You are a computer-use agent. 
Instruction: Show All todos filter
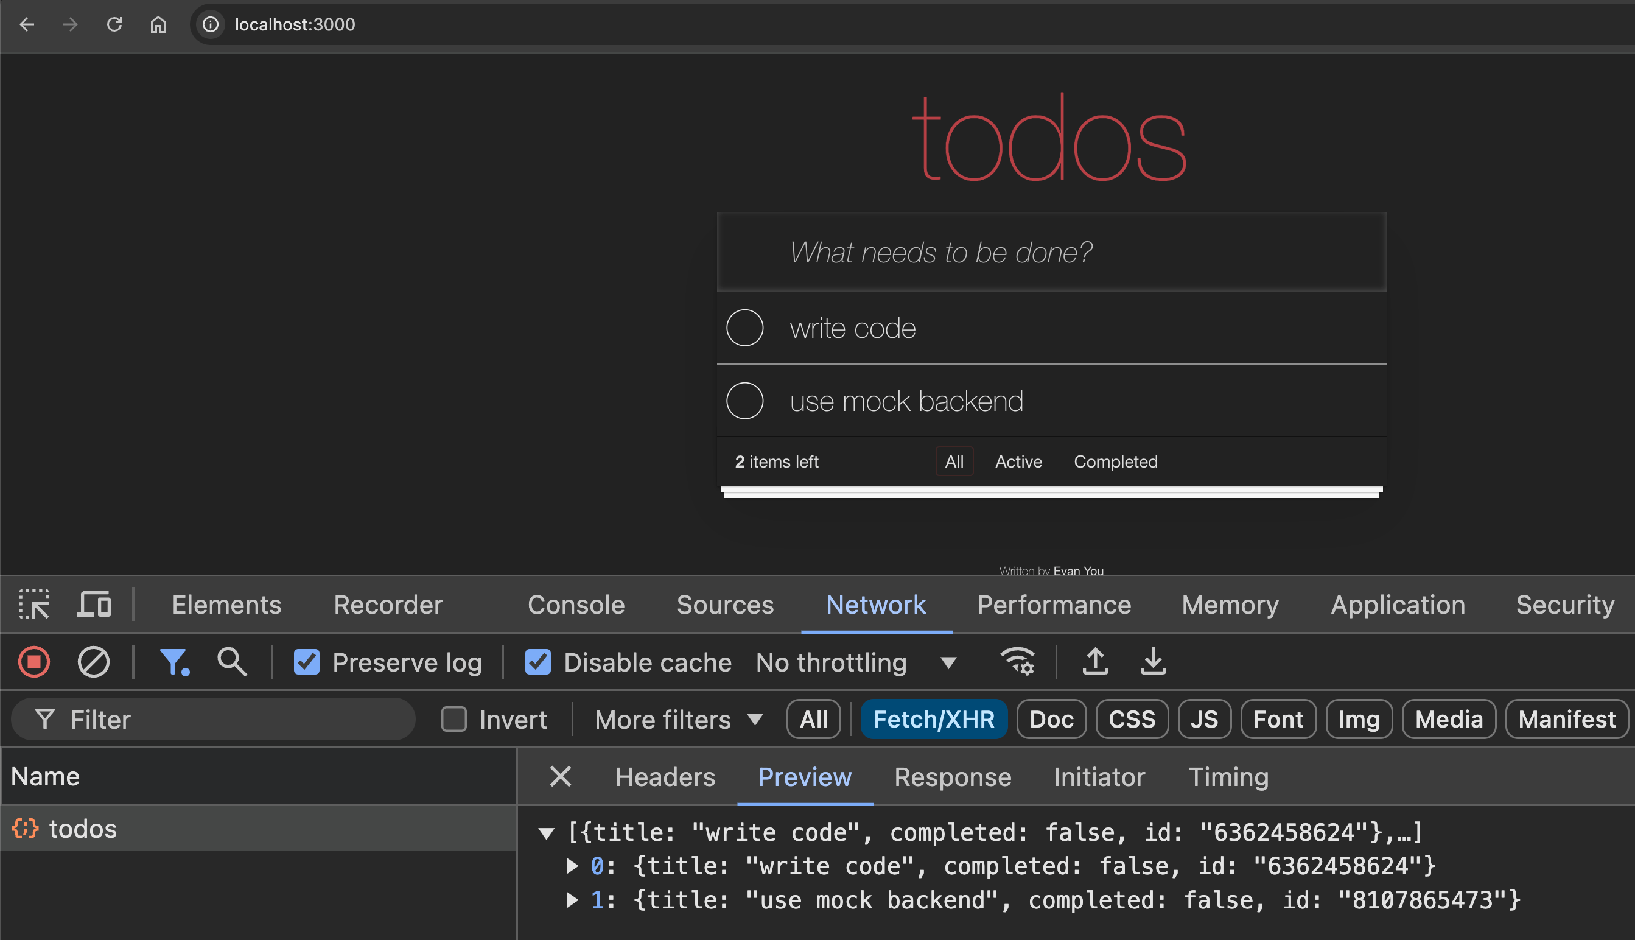coord(954,461)
